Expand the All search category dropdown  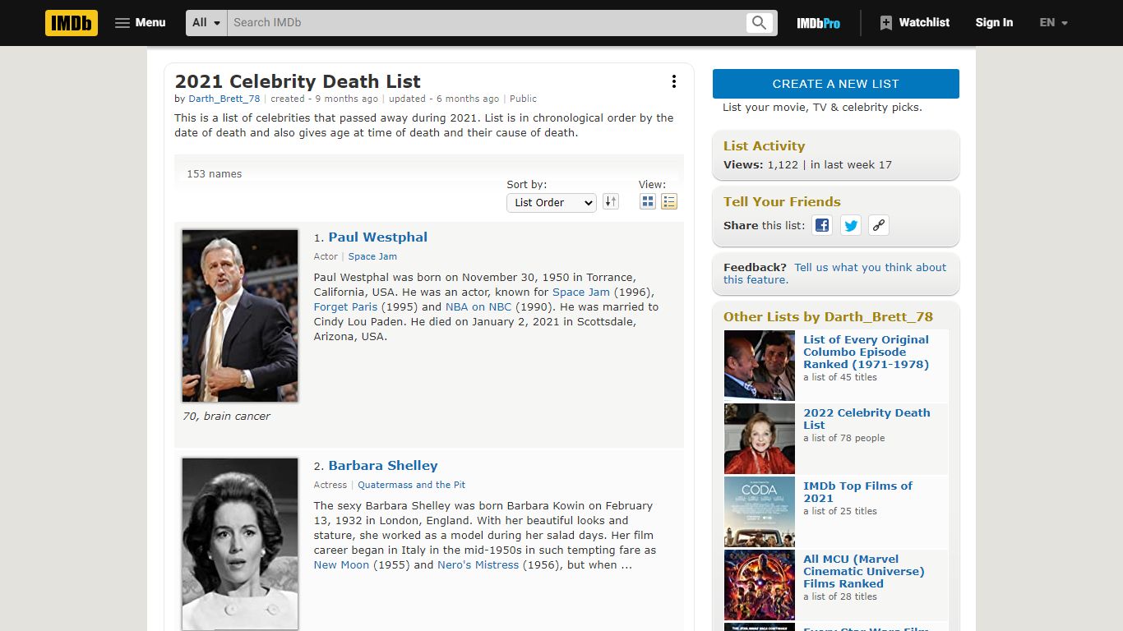[x=207, y=23]
